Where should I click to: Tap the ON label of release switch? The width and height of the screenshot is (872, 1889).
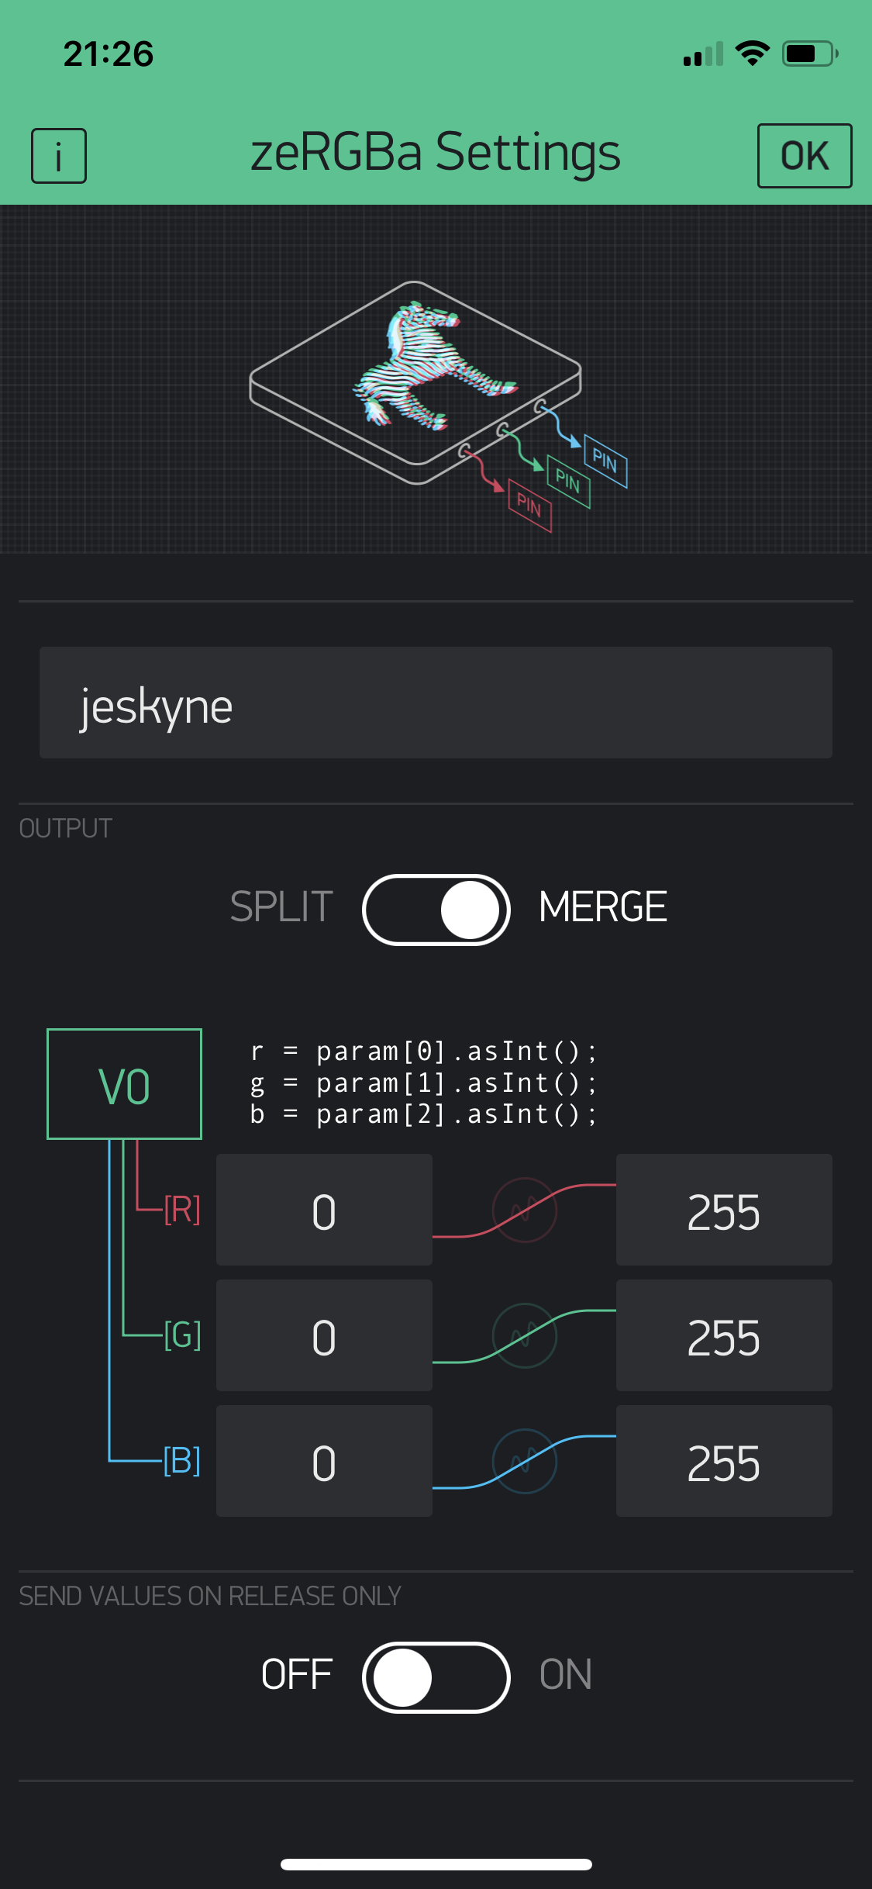pyautogui.click(x=566, y=1675)
